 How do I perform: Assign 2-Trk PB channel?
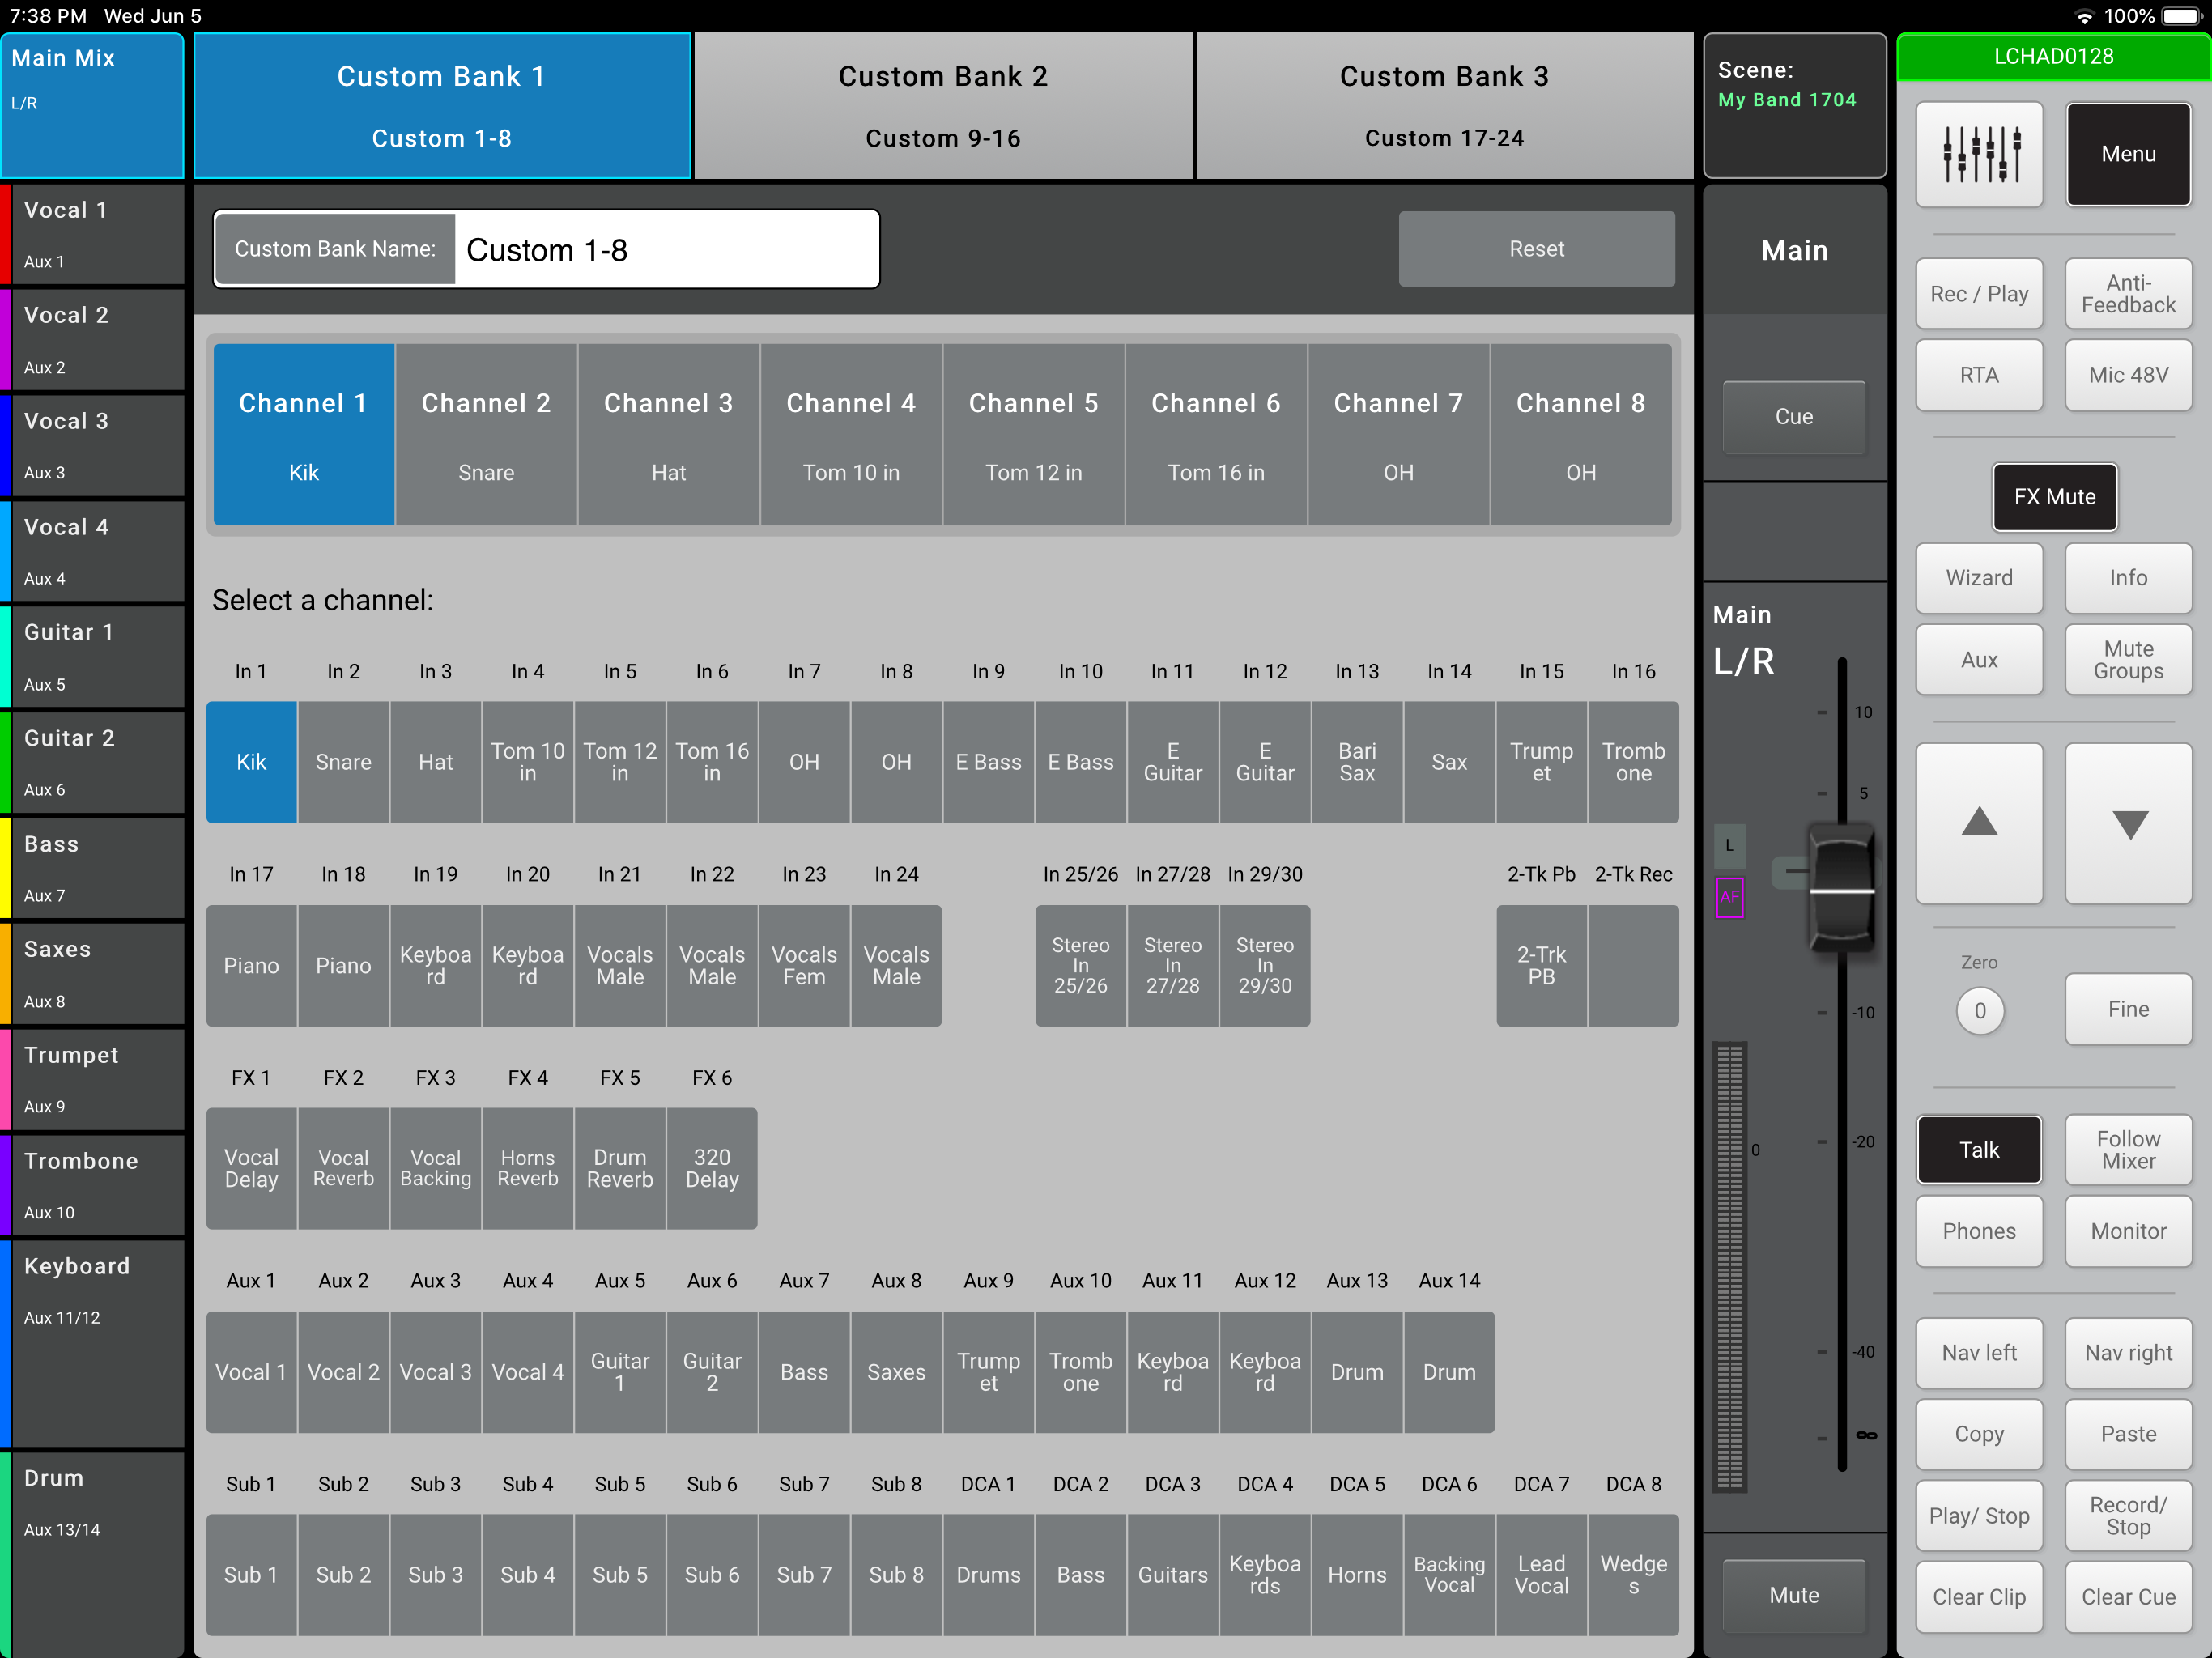pos(1541,966)
